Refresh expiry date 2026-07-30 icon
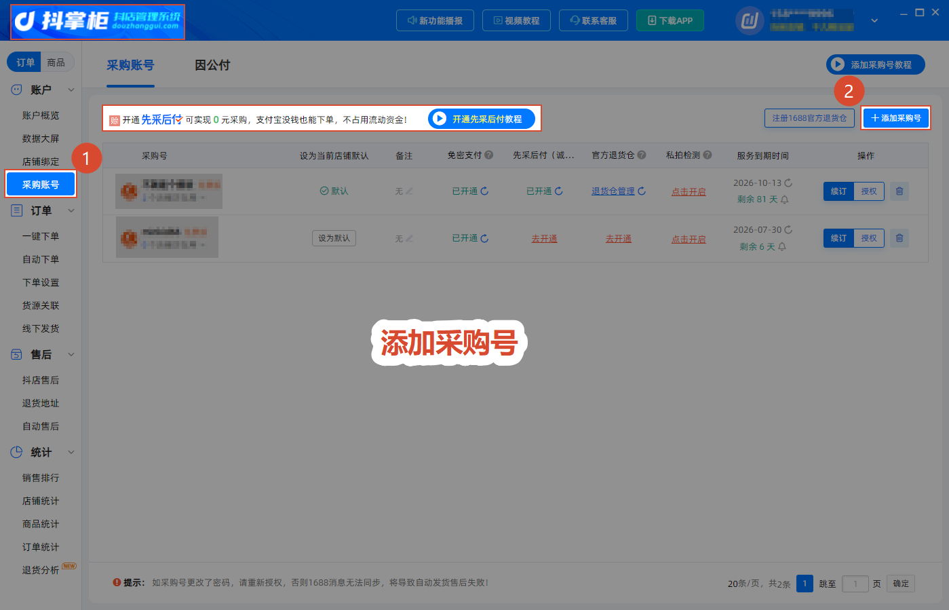Image resolution: width=949 pixels, height=610 pixels. tap(788, 230)
